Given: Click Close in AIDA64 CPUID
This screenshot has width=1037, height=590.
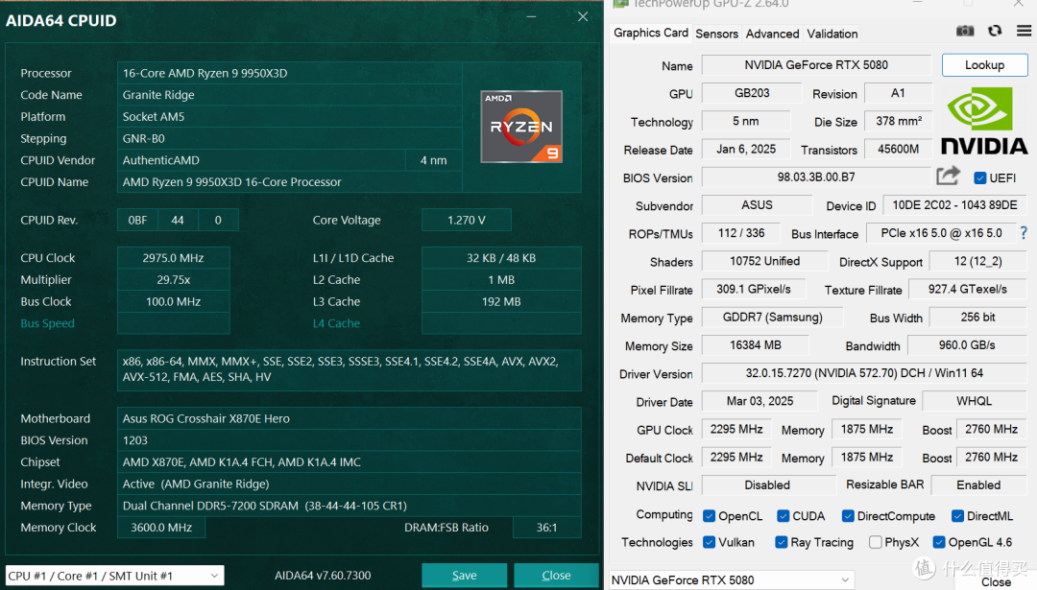Looking at the screenshot, I should (556, 576).
